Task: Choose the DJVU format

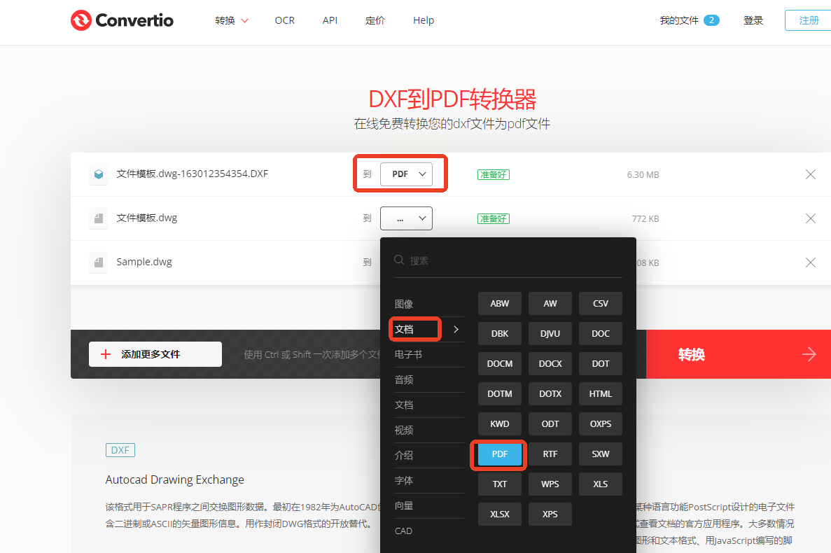Action: (550, 334)
